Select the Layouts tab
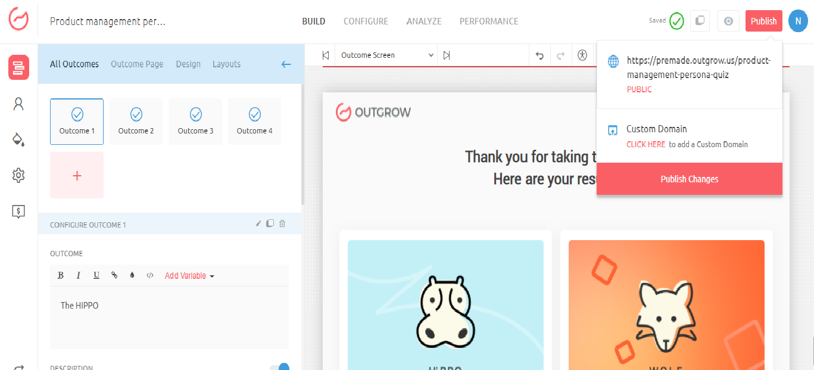The height and width of the screenshot is (370, 814). [x=227, y=64]
